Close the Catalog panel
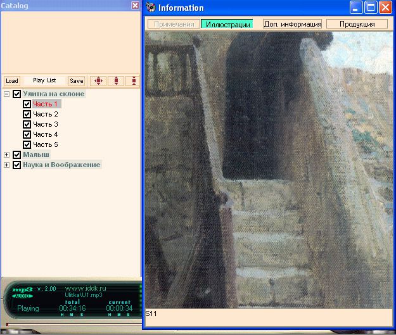 [x=135, y=5]
